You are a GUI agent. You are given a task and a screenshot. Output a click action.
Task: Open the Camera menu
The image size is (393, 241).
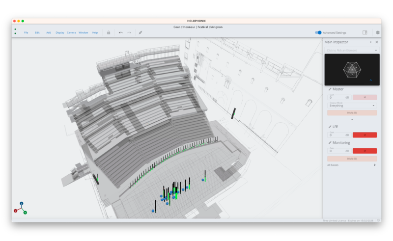point(71,32)
